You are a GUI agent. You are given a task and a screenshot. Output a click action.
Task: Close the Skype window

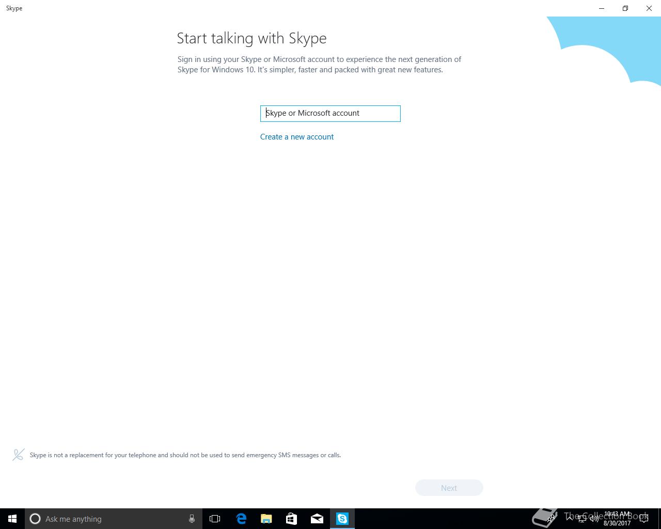[x=649, y=8]
